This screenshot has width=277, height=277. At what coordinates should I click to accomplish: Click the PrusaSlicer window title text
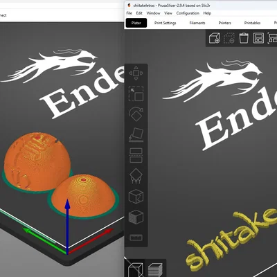point(172,6)
